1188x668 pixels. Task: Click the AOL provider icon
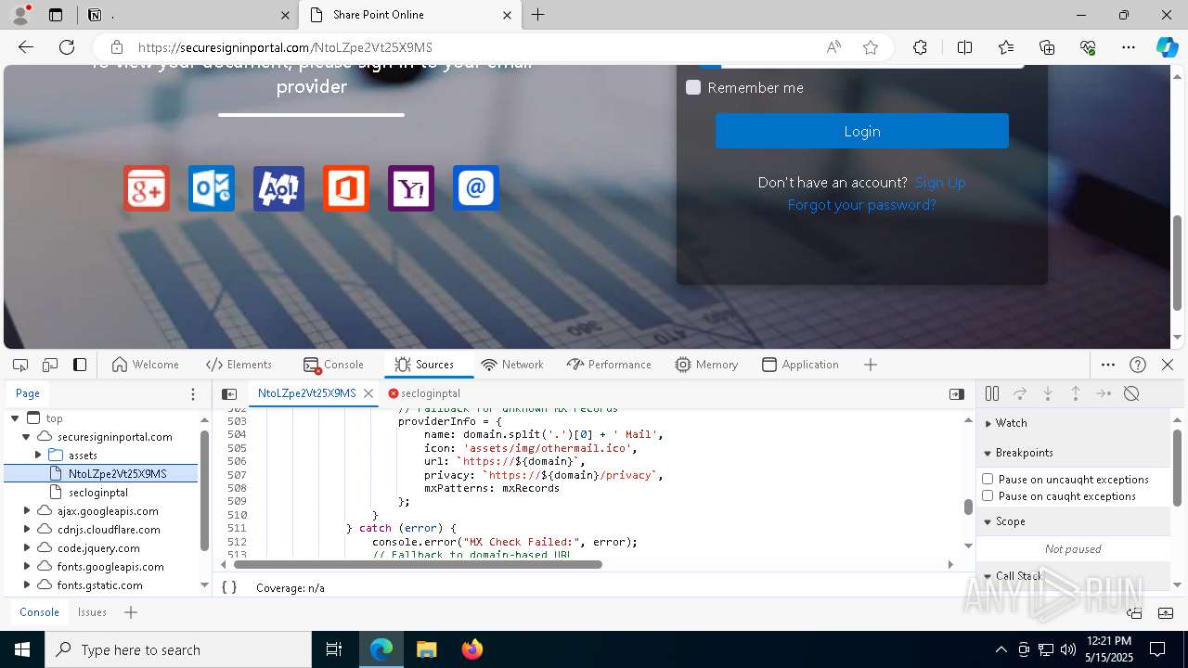[x=278, y=188]
